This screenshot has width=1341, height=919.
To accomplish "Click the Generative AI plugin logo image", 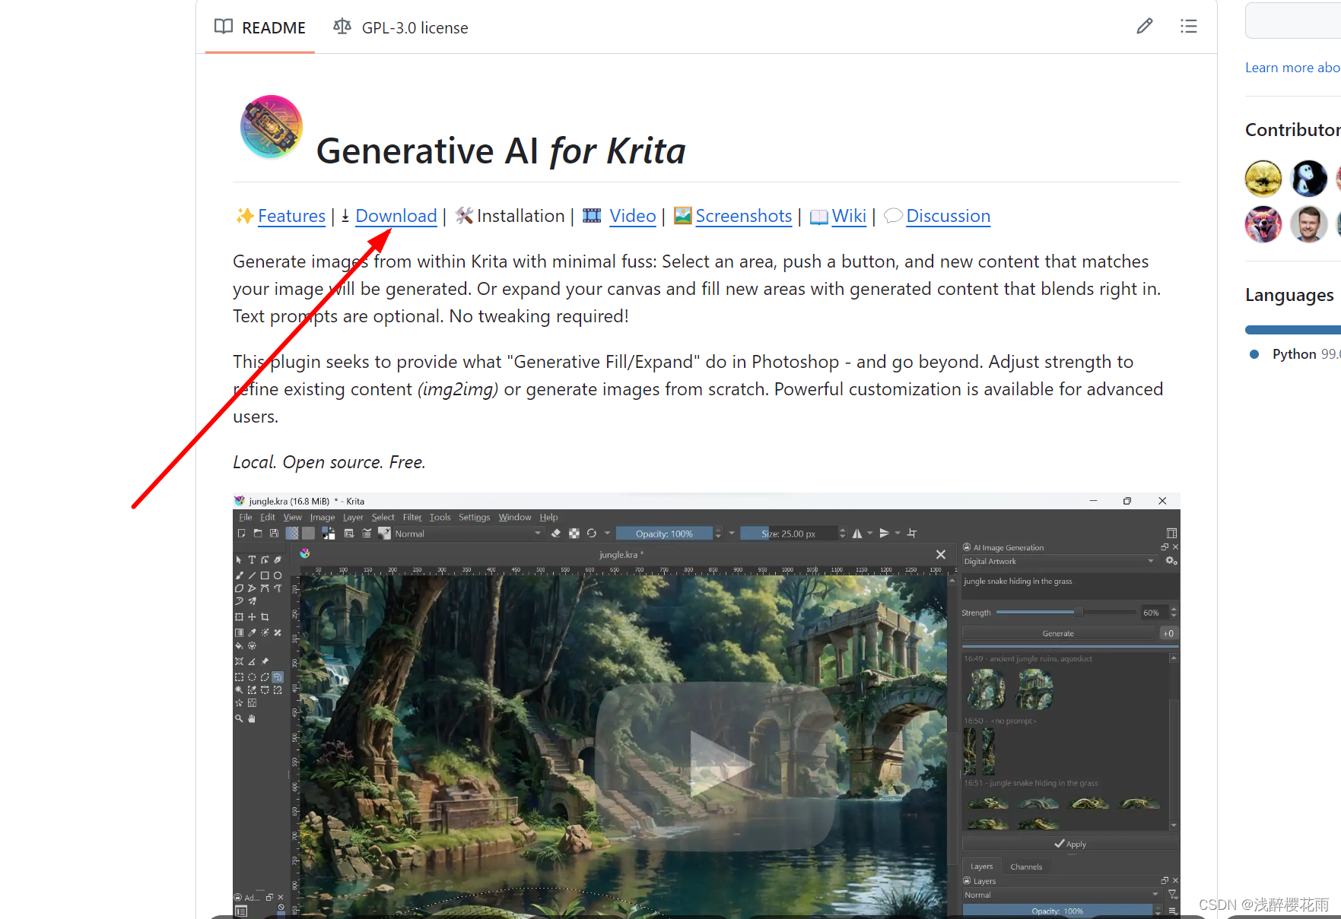I will point(272,127).
